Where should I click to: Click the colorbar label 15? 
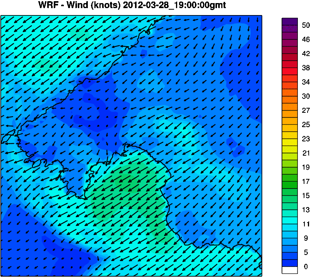coord(306,196)
